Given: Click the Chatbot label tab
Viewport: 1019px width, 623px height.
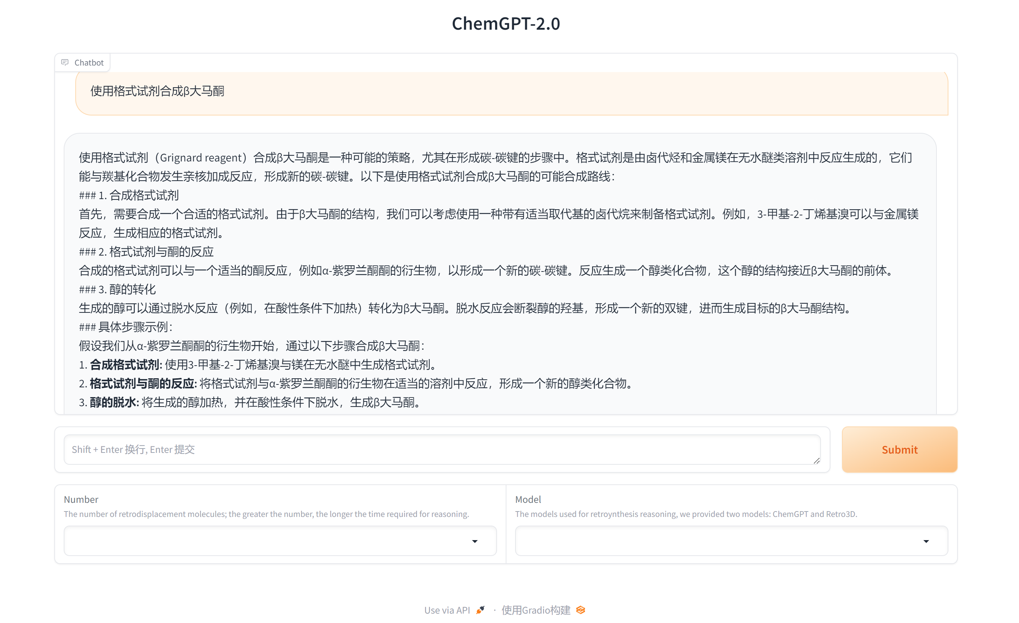Looking at the screenshot, I should [x=89, y=63].
